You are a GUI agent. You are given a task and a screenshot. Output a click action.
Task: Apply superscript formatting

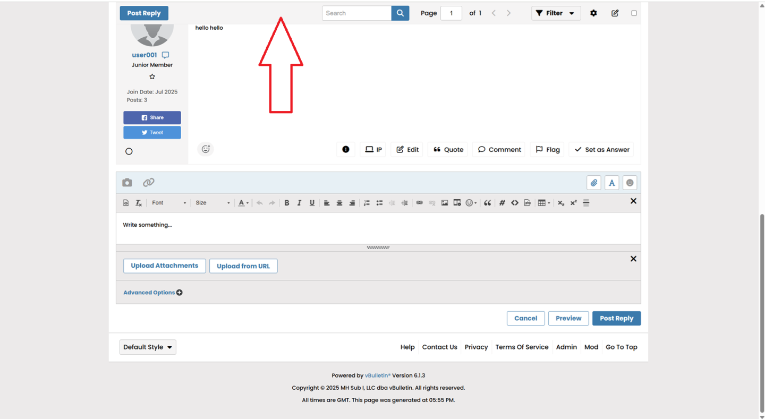click(574, 203)
